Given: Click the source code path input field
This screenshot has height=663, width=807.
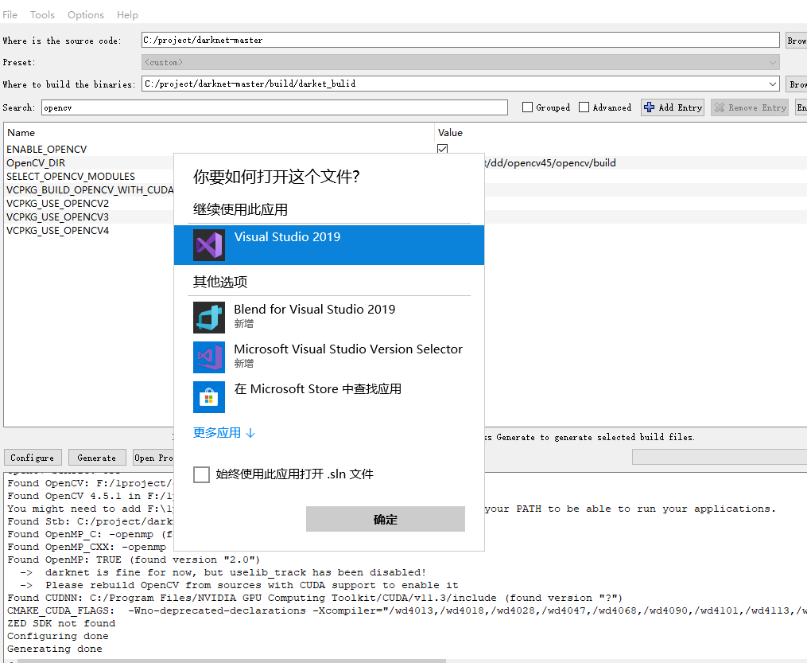Looking at the screenshot, I should [x=460, y=40].
